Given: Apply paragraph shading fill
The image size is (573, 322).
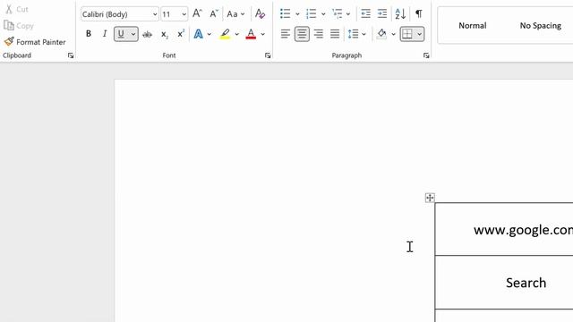Looking at the screenshot, I should coord(382,34).
